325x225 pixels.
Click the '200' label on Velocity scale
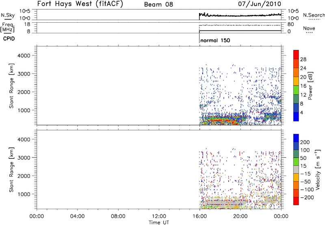pyautogui.click(x=305, y=142)
